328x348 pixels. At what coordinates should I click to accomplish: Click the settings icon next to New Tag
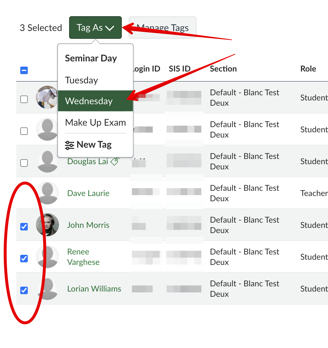point(69,145)
